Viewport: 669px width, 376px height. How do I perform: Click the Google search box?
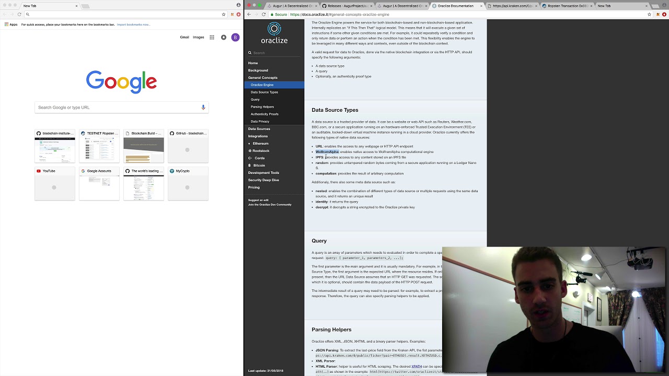point(122,107)
